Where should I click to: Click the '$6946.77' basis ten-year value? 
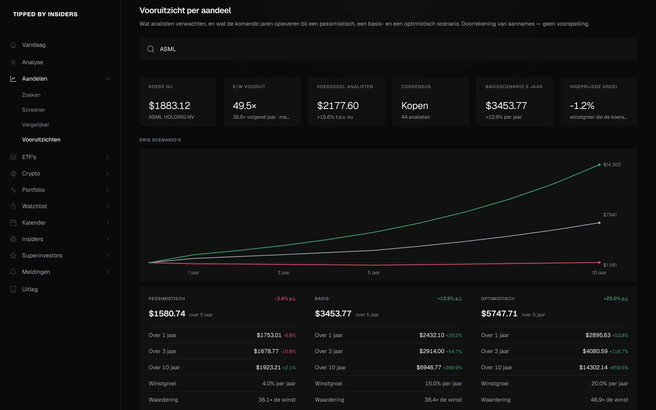pyautogui.click(x=428, y=367)
